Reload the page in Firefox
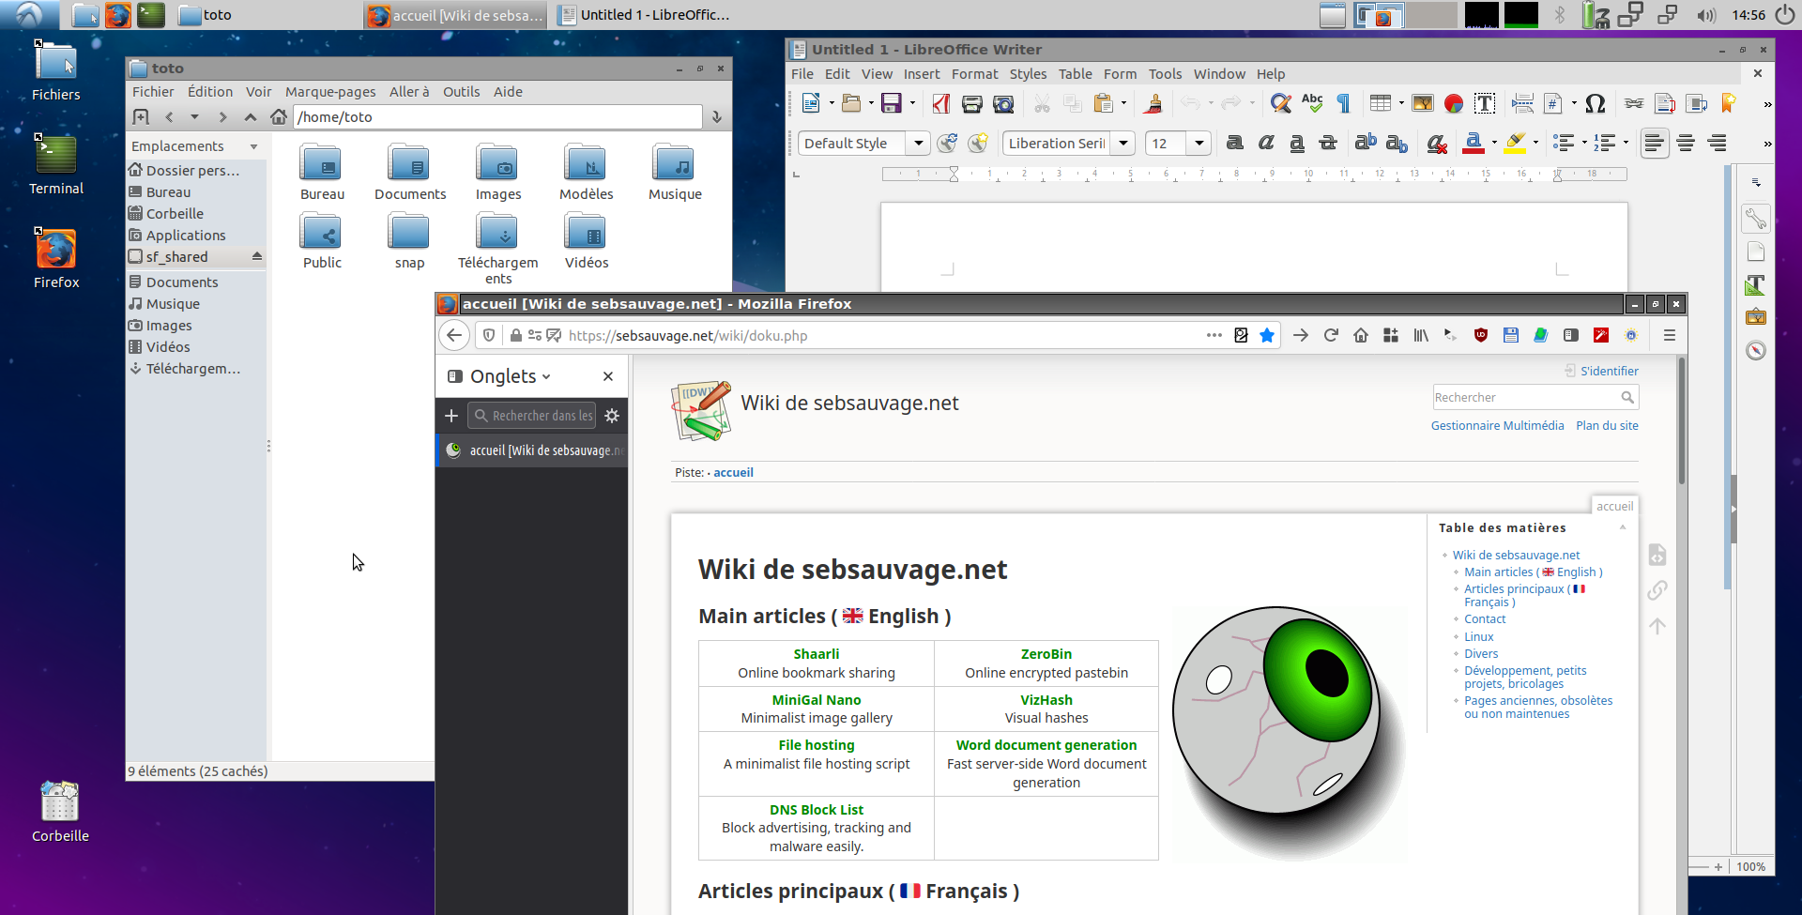 click(x=1330, y=335)
